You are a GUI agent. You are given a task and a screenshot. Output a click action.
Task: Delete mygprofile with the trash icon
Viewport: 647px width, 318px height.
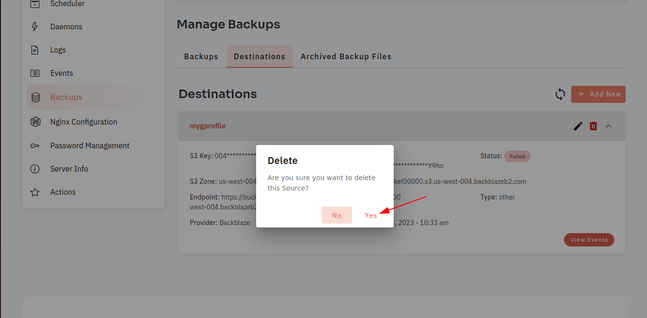click(593, 126)
